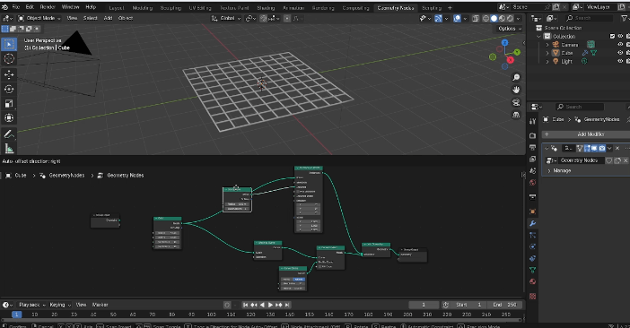This screenshot has height=328, width=630.
Task: Switch to solid viewport shading
Action: point(494,19)
